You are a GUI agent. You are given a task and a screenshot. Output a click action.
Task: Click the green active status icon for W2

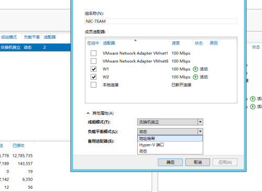(x=195, y=77)
